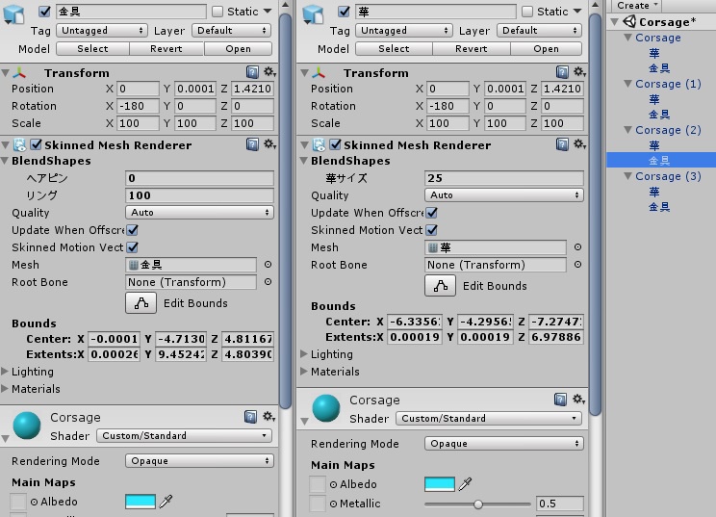This screenshot has width=716, height=517.
Task: Click Root Bone object picker in 金具 inspector
Action: point(268,282)
